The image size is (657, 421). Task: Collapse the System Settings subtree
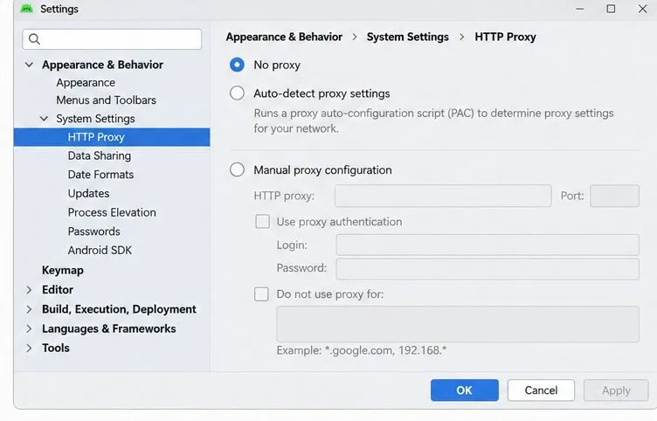44,119
